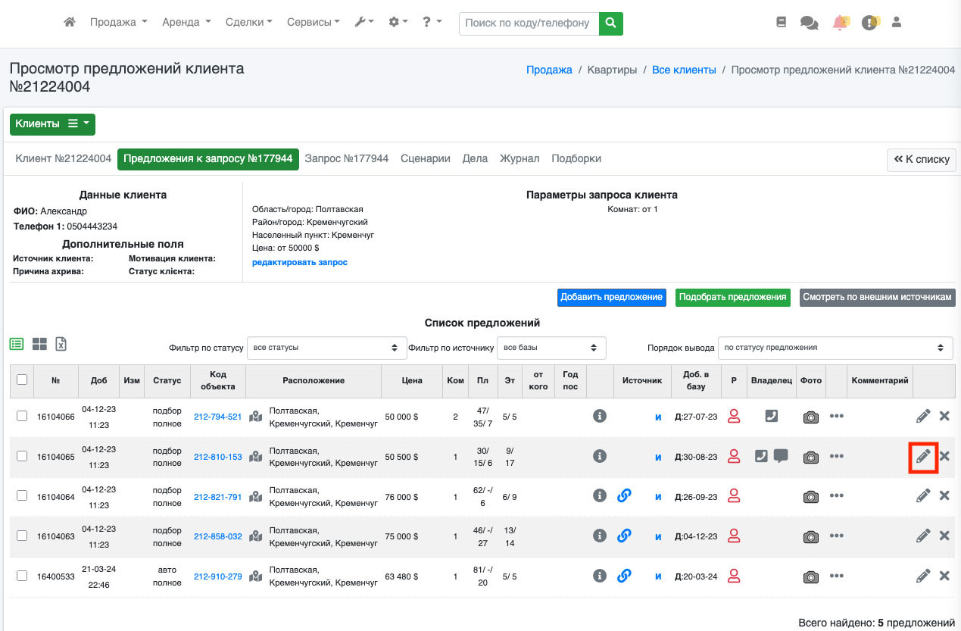This screenshot has height=631, width=961.
Task: Click the home icon in the navbar
Action: click(x=70, y=23)
